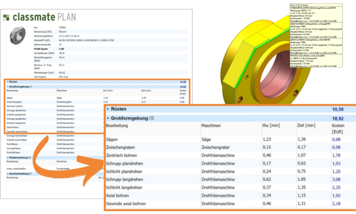Viewport: 356px width, 214px height.
Task: Select the Formfräsen row
Action: click(54, 144)
